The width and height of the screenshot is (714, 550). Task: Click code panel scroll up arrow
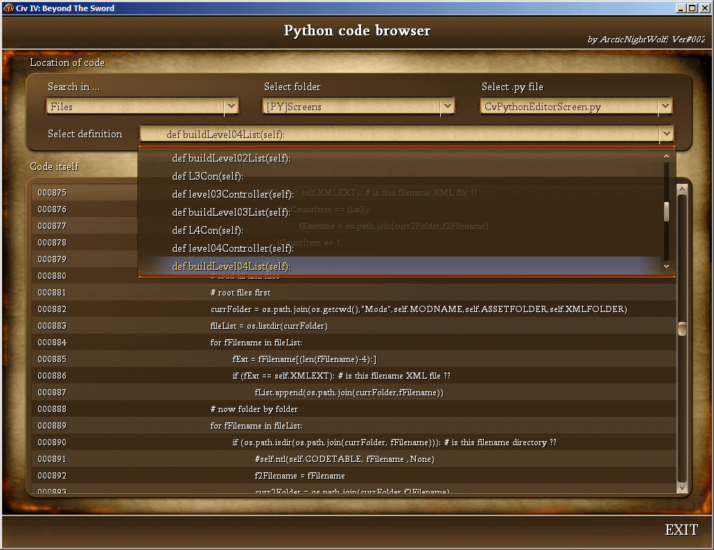pos(681,188)
